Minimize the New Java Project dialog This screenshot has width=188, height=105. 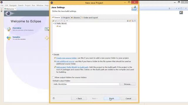tap(125, 2)
